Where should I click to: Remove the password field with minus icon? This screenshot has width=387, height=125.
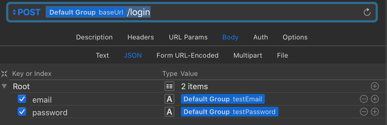click(x=364, y=112)
